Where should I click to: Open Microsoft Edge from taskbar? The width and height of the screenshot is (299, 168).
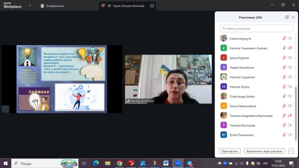click(96, 163)
